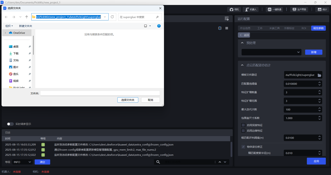Click the refresh icon in folder dialog
The image size is (331, 175).
click(112, 17)
